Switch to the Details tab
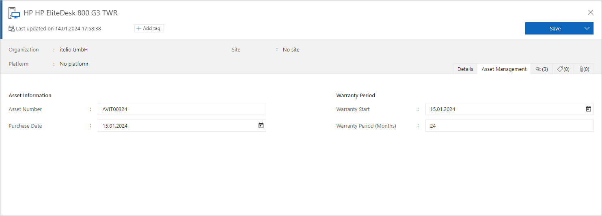This screenshot has height=216, width=602. click(465, 69)
